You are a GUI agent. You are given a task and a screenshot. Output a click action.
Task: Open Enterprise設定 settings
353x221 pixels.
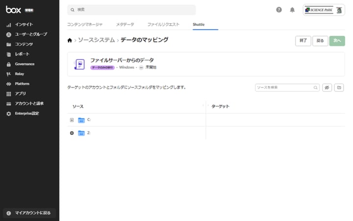26,114
